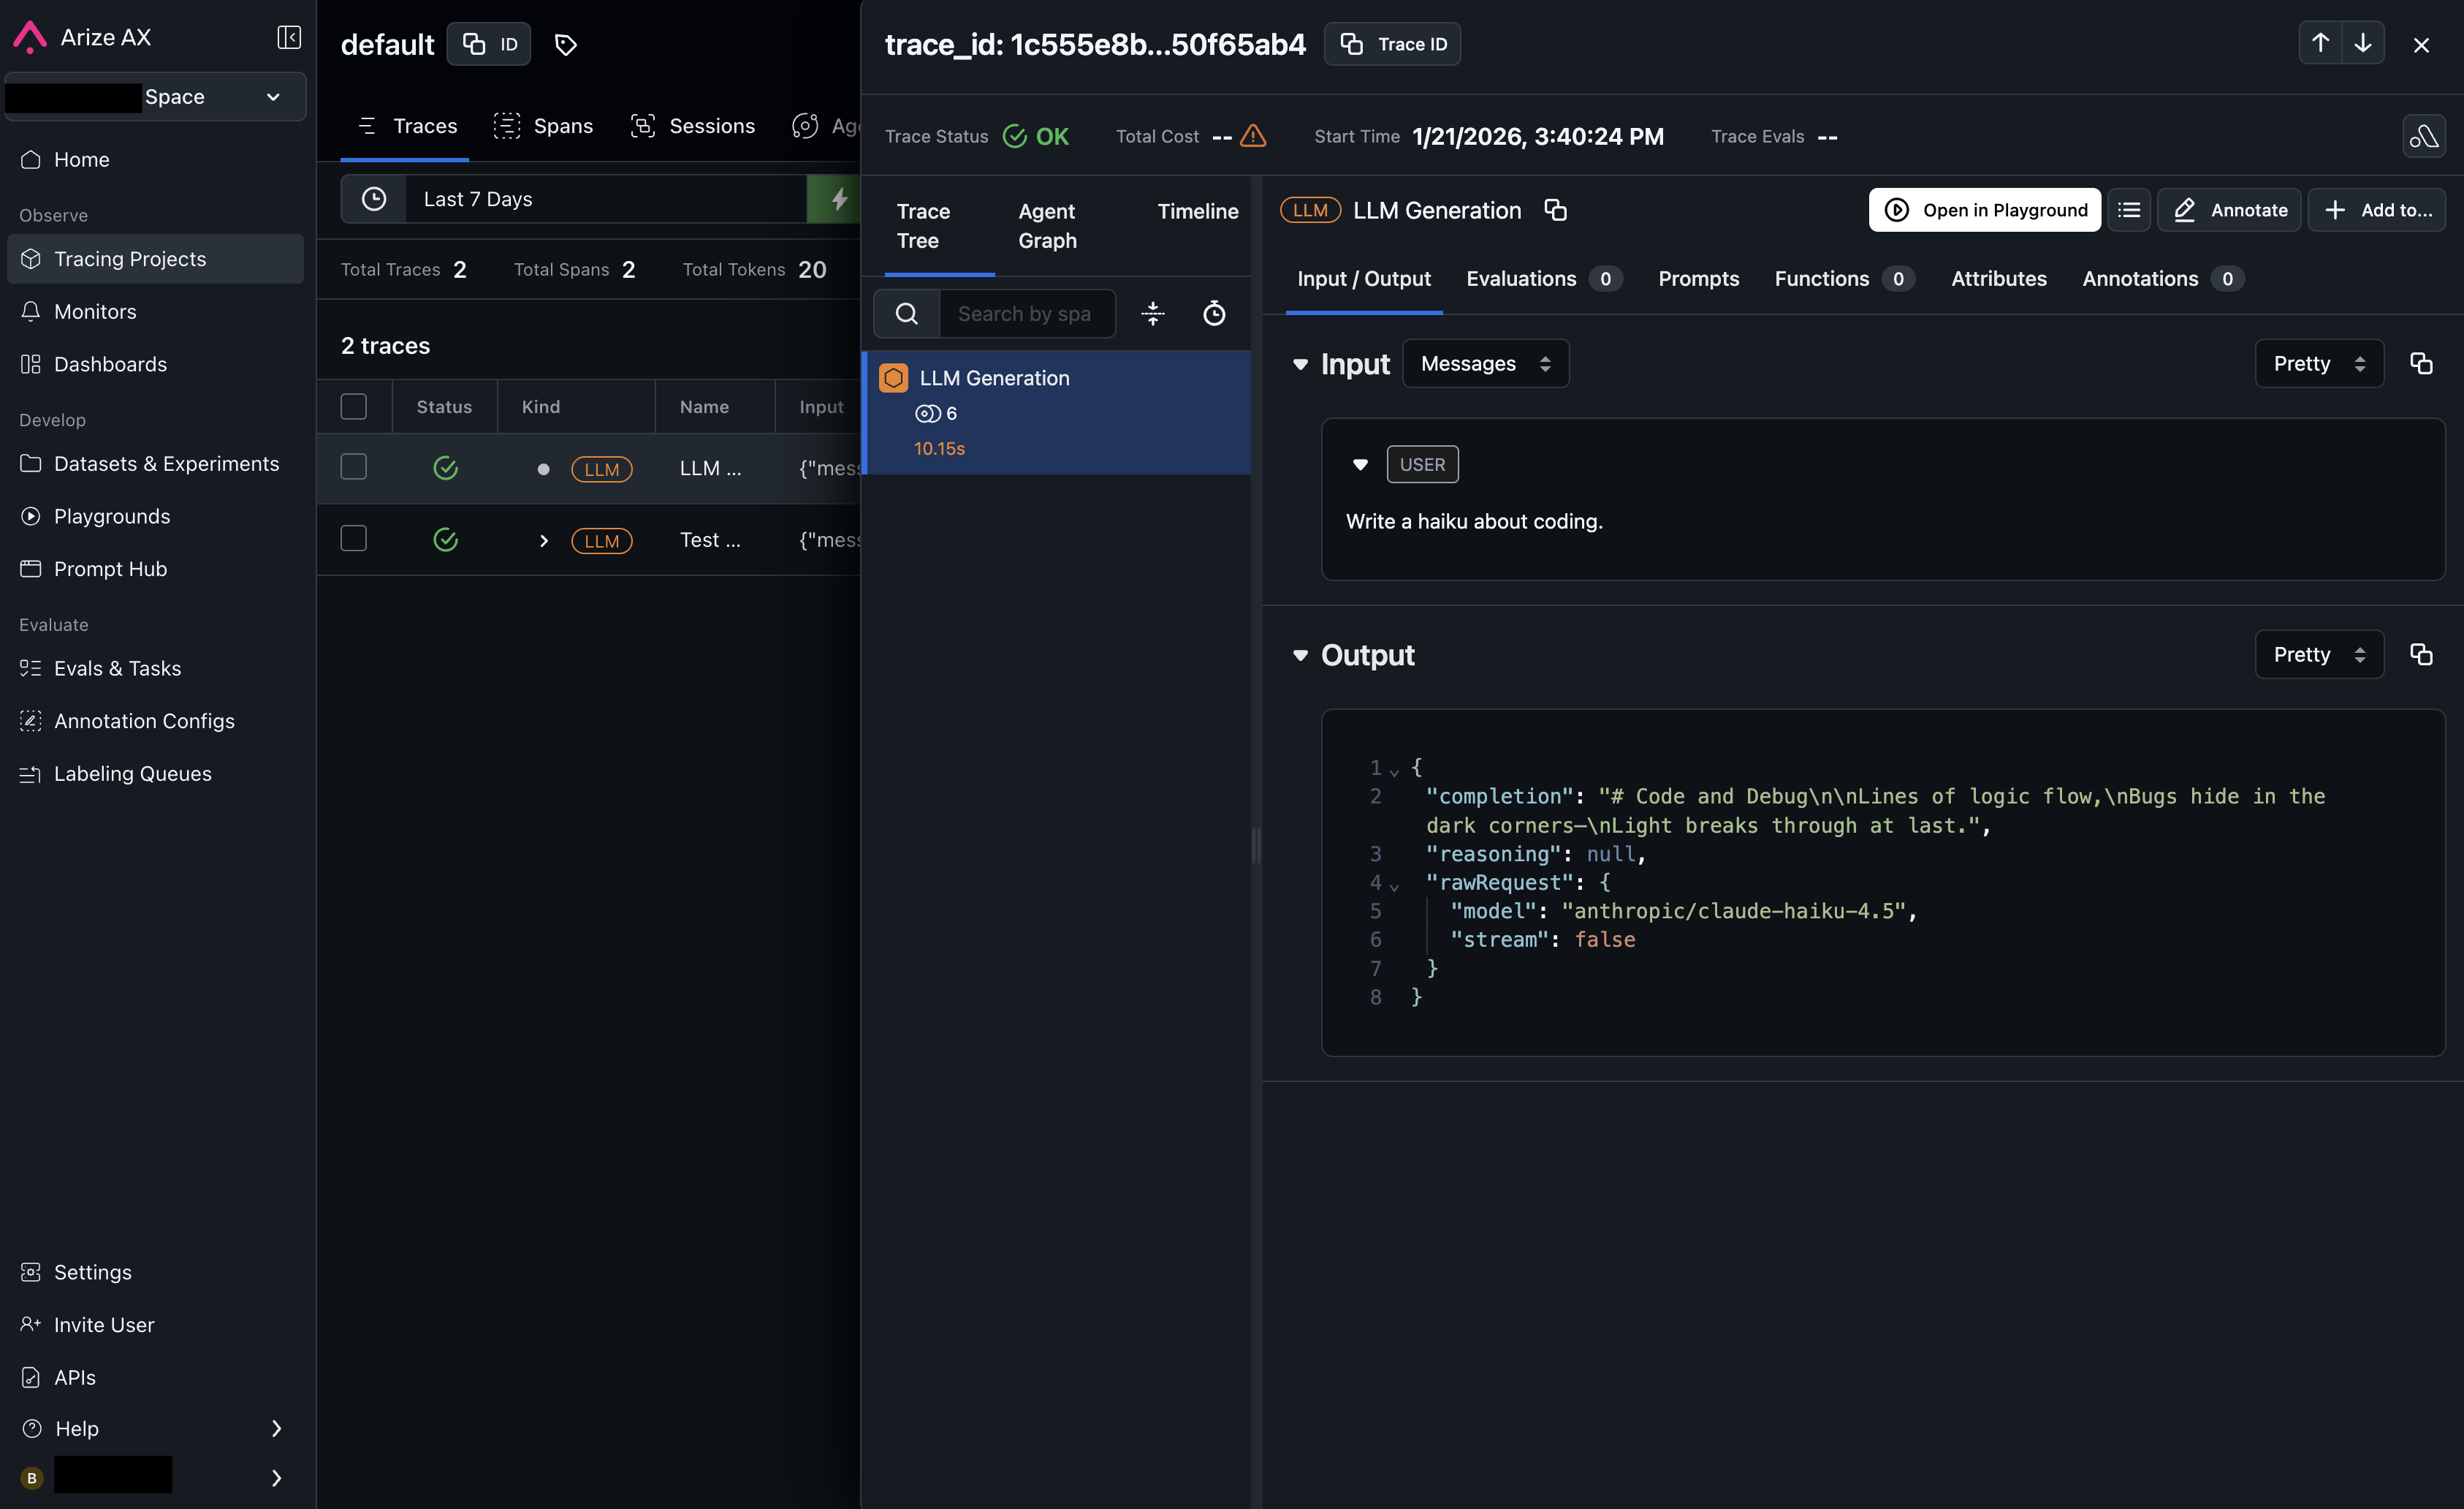The width and height of the screenshot is (2464, 1509).
Task: Open the list view icon beside Playground
Action: (x=2129, y=210)
